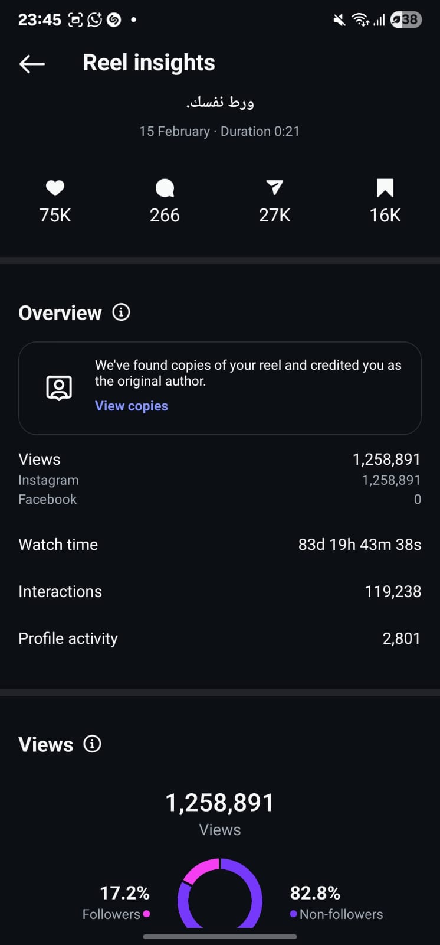Tap the saves bookmark icon
440x945 pixels.
pyautogui.click(x=385, y=188)
